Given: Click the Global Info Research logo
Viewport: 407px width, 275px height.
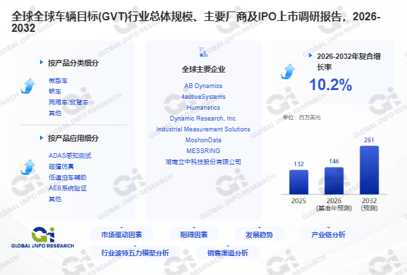Looking at the screenshot, I should pyautogui.click(x=43, y=238).
